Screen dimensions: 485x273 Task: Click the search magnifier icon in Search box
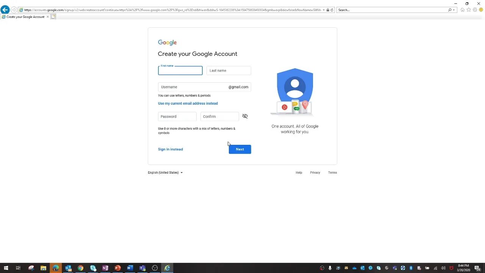(x=450, y=10)
